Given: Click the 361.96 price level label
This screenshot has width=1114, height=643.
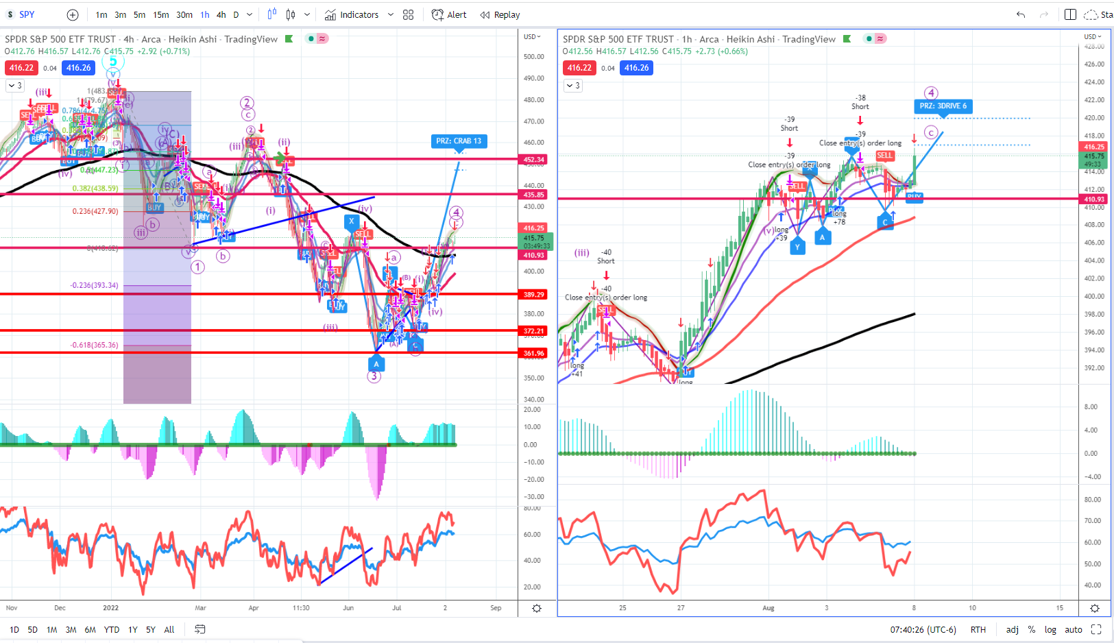Looking at the screenshot, I should [x=534, y=353].
